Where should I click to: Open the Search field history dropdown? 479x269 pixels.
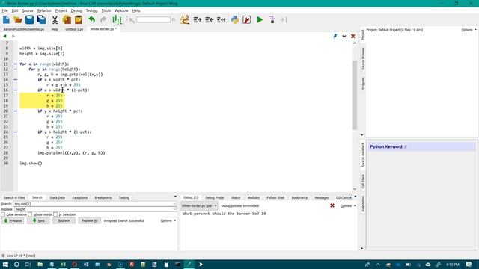174,204
